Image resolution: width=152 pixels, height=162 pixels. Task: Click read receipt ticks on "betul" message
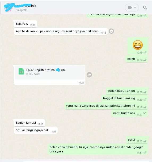pos(145,141)
